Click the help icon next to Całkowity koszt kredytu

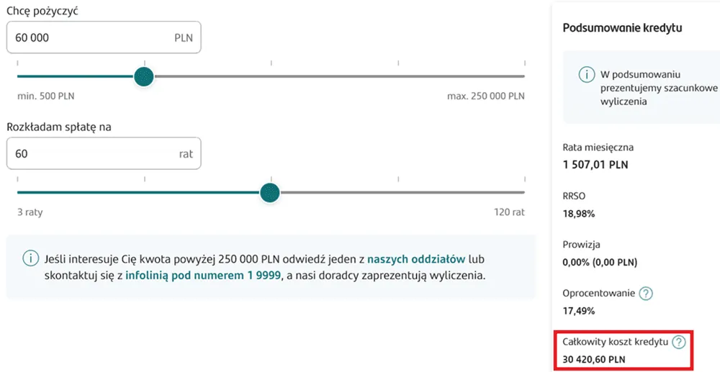pyautogui.click(x=678, y=342)
